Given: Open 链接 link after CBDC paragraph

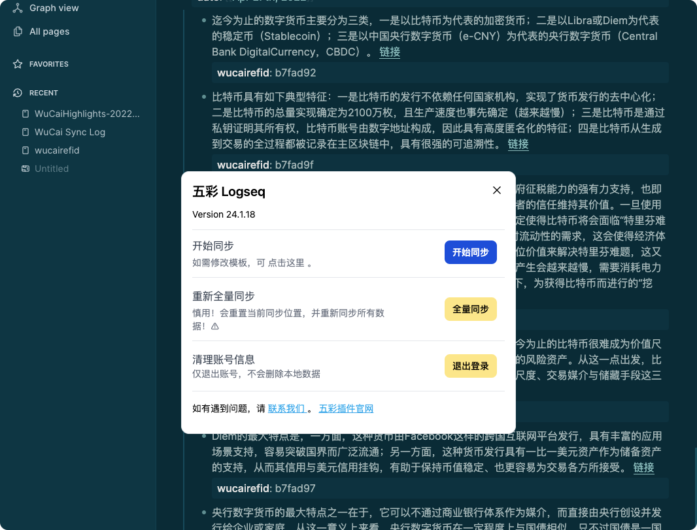Looking at the screenshot, I should pos(390,52).
